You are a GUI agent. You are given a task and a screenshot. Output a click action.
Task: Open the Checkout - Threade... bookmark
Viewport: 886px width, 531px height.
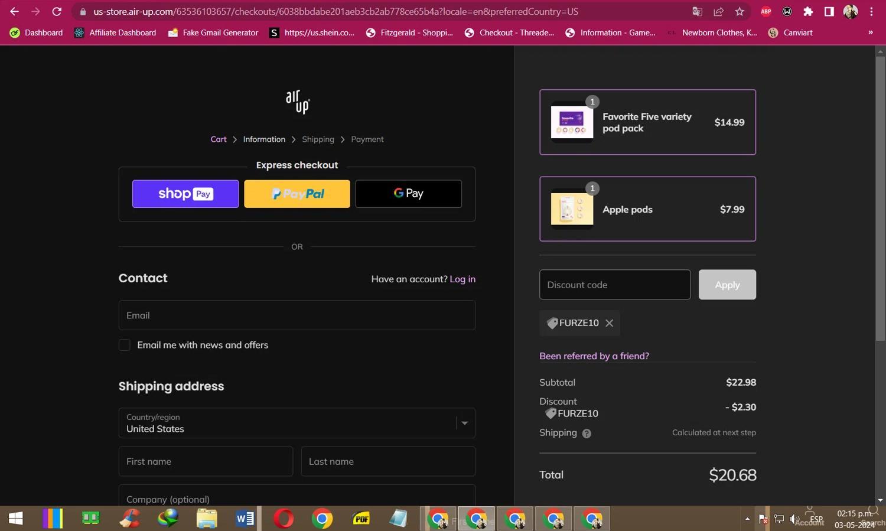click(x=510, y=32)
